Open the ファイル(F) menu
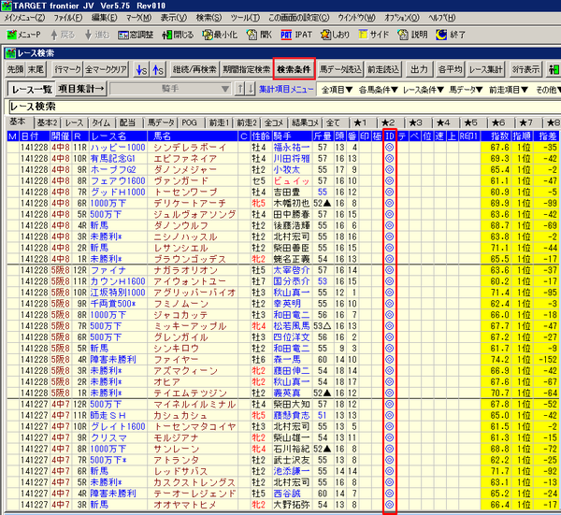Viewport: 561px width, 515px height. [68, 18]
